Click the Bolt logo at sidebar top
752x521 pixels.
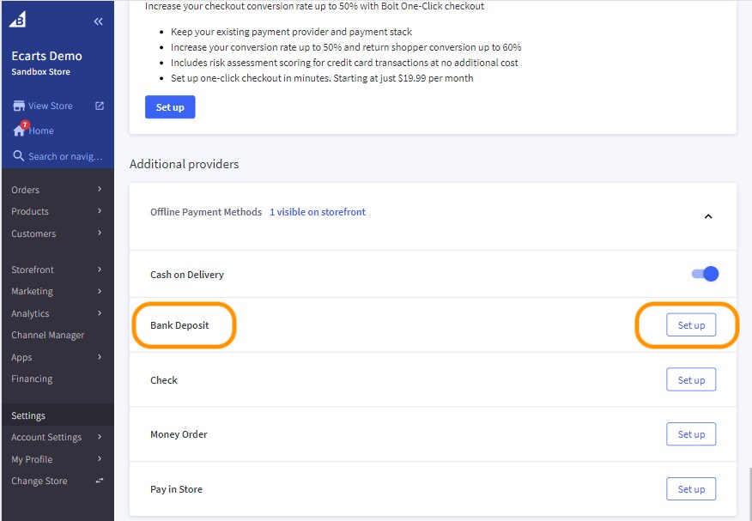18,19
